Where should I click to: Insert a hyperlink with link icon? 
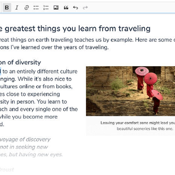click(26, 8)
